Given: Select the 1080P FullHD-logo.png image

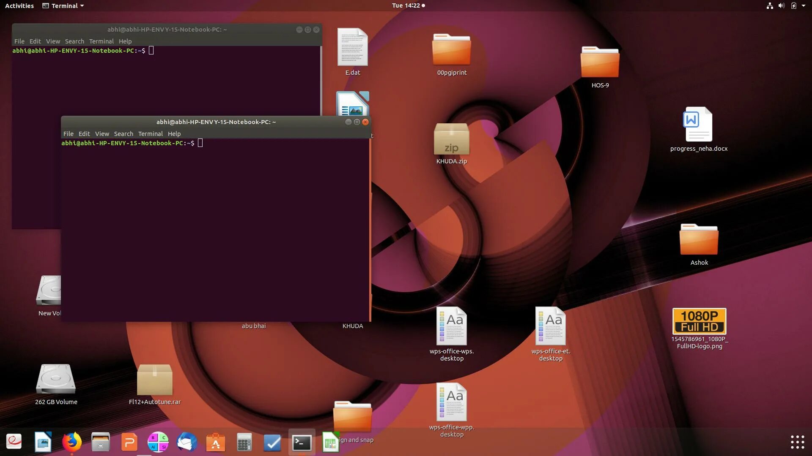Looking at the screenshot, I should (x=699, y=328).
